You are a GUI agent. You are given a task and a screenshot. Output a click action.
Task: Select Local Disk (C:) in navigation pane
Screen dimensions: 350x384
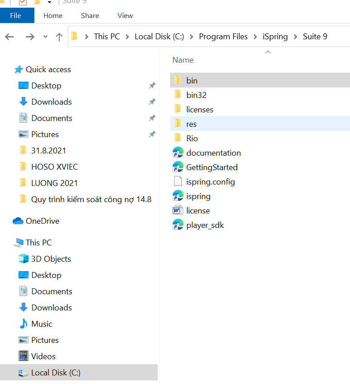(79, 372)
